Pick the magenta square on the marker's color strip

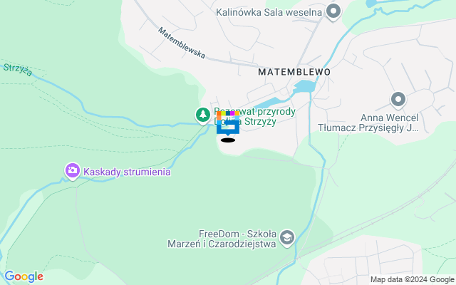(232, 113)
